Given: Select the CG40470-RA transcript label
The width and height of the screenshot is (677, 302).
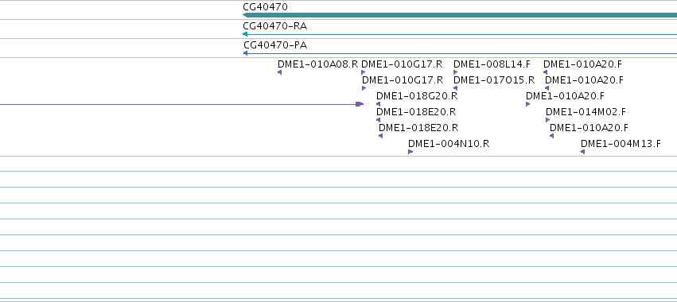Looking at the screenshot, I should (x=275, y=26).
